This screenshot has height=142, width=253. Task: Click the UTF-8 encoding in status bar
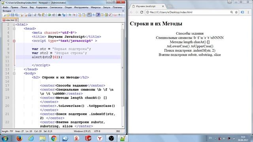(97, 131)
